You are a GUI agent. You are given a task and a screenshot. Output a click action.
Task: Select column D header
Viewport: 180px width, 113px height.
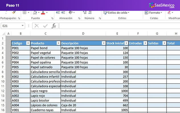tap(83, 34)
